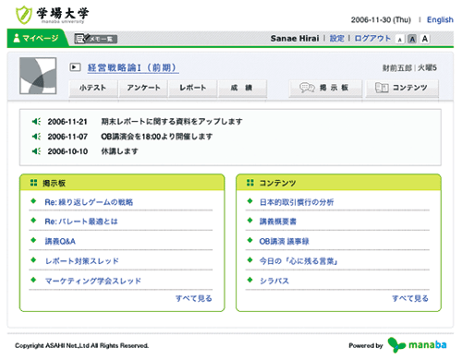Open the コンテンツ button with book icon
Image resolution: width=462 pixels, height=360 pixels.
pos(402,88)
